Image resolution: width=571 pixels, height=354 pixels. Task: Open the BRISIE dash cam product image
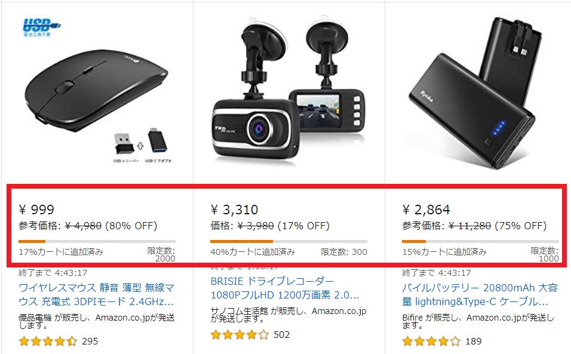click(288, 91)
